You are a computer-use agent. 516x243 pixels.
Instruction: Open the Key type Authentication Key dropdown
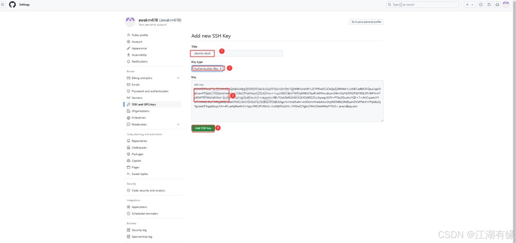[x=207, y=68]
